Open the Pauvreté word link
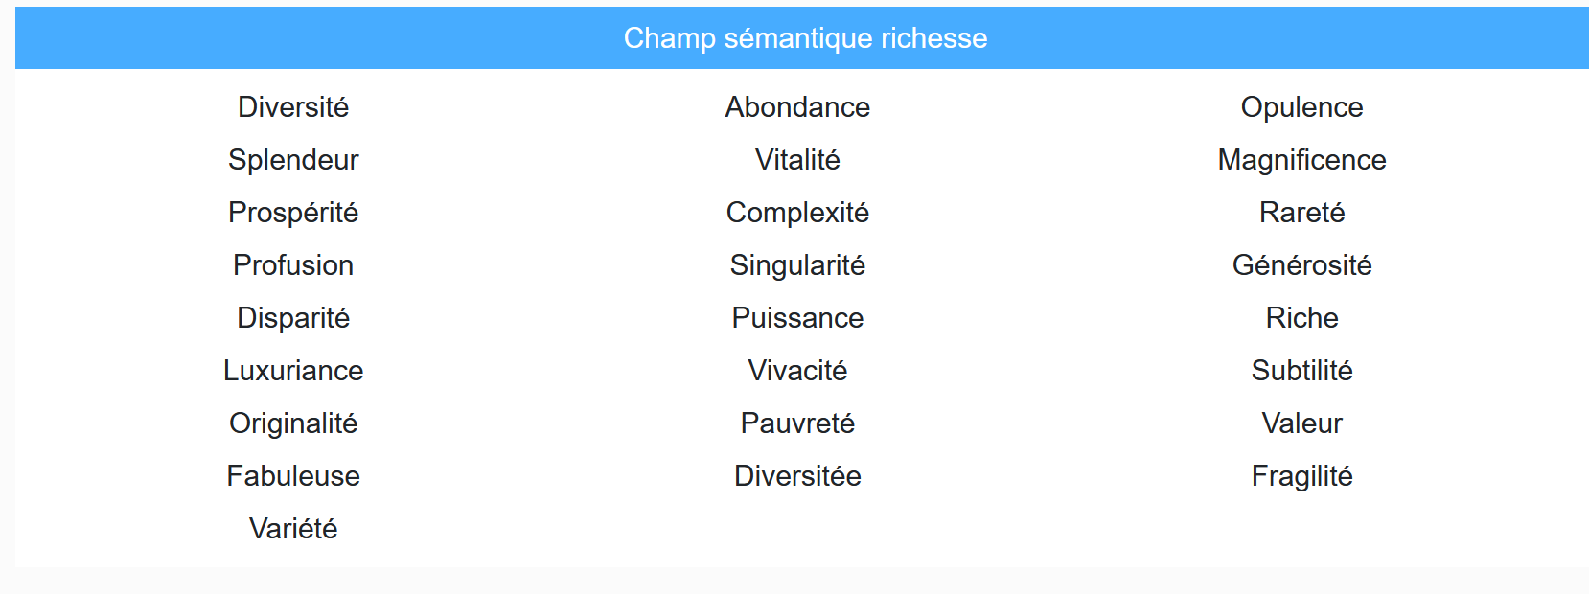The width and height of the screenshot is (1589, 594). [797, 423]
